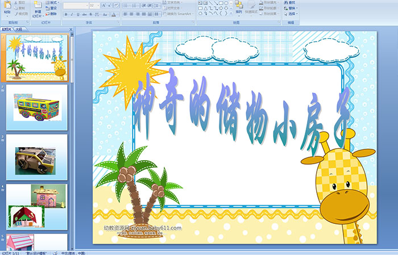
Task: Click the title text 神奇的储物小房子 on slide
Action: [241, 111]
